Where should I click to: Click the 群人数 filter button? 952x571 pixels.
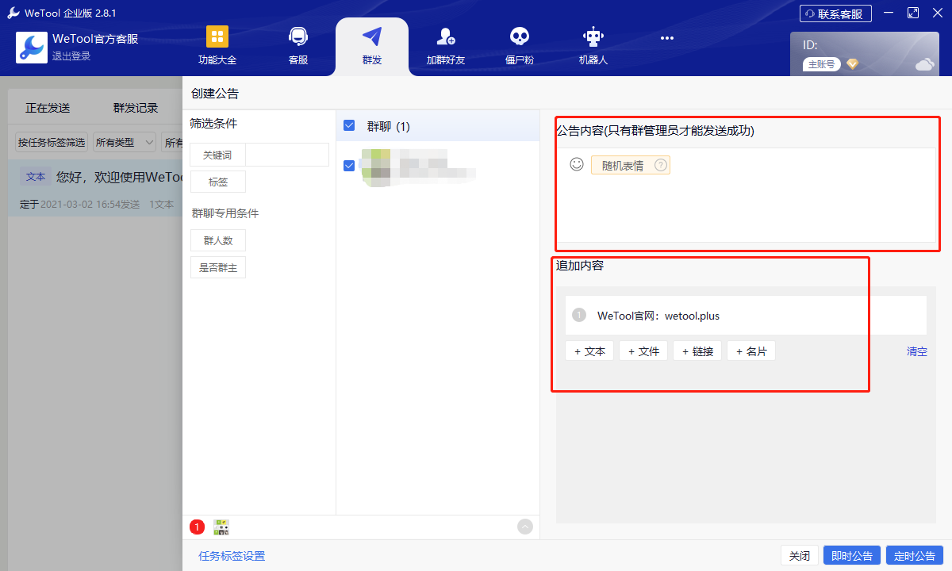218,240
